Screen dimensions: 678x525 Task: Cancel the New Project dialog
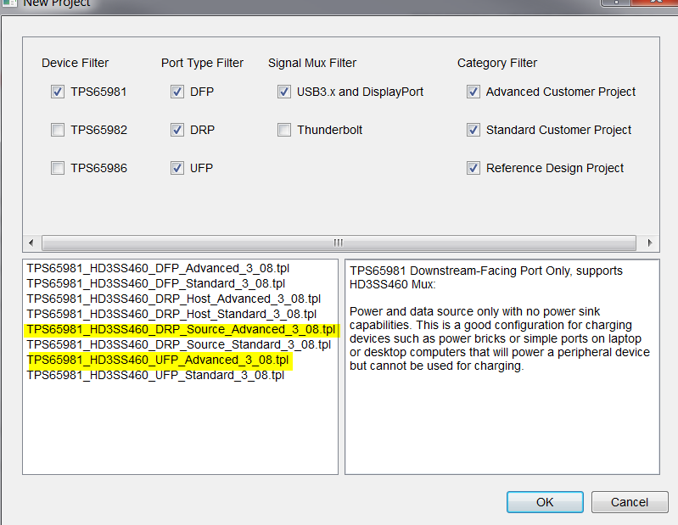(x=630, y=502)
